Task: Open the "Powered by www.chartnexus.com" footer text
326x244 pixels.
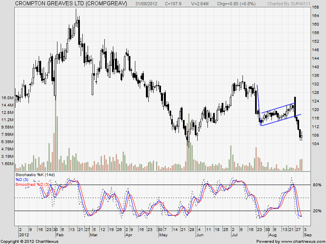Action: [x=291, y=242]
